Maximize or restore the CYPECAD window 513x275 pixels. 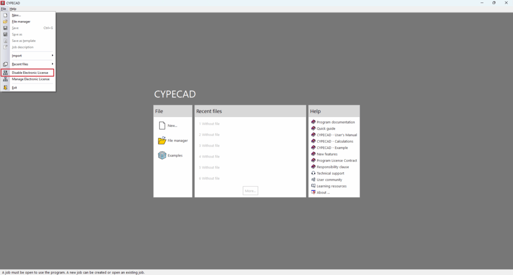(493, 3)
